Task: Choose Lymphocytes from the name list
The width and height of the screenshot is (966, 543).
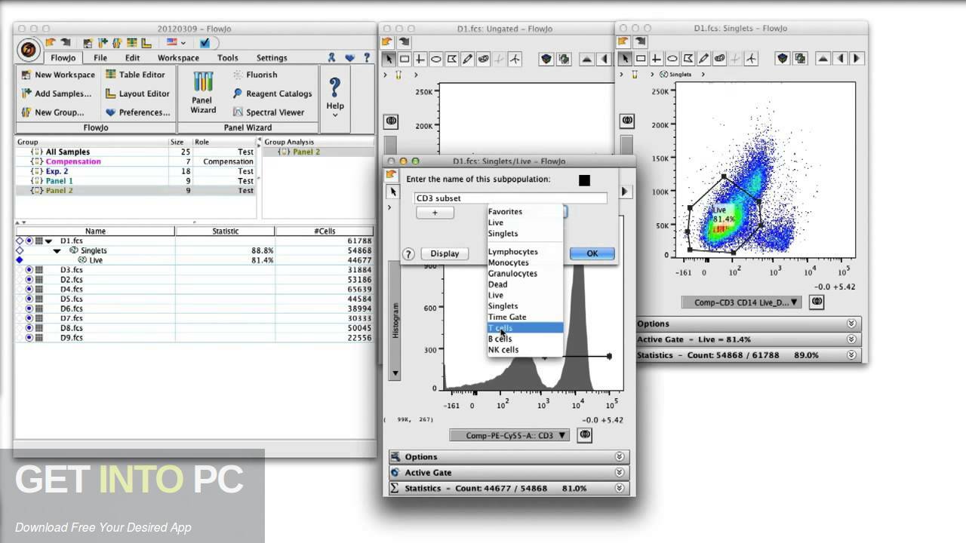Action: (525, 252)
